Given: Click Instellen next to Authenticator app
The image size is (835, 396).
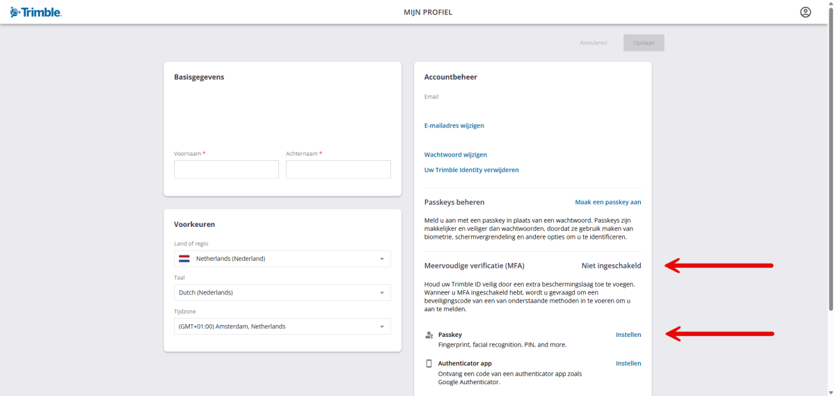Looking at the screenshot, I should [x=628, y=363].
